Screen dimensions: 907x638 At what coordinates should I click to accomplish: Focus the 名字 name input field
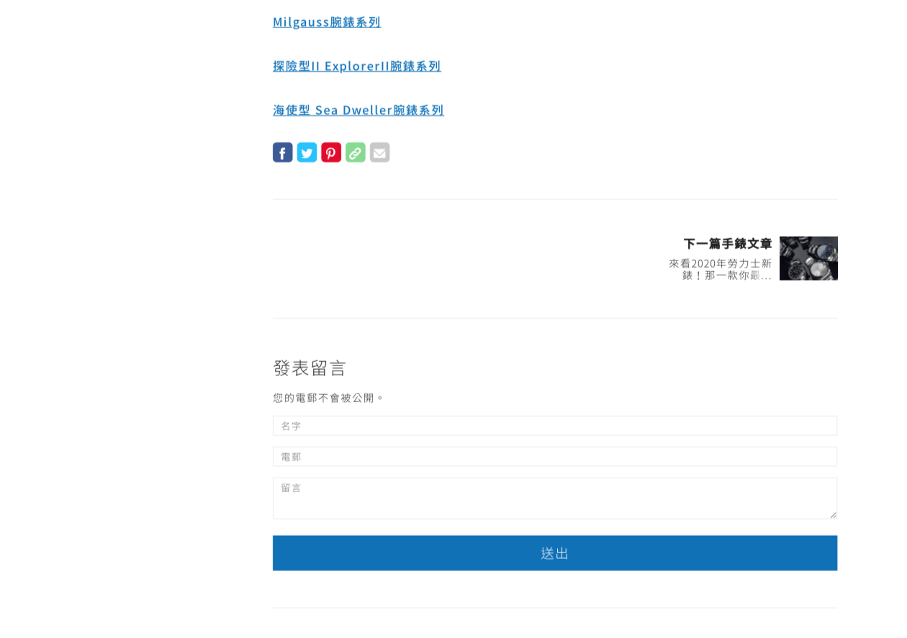coord(555,426)
